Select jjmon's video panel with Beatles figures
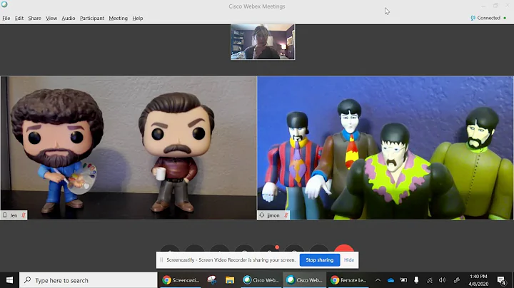 pos(385,148)
